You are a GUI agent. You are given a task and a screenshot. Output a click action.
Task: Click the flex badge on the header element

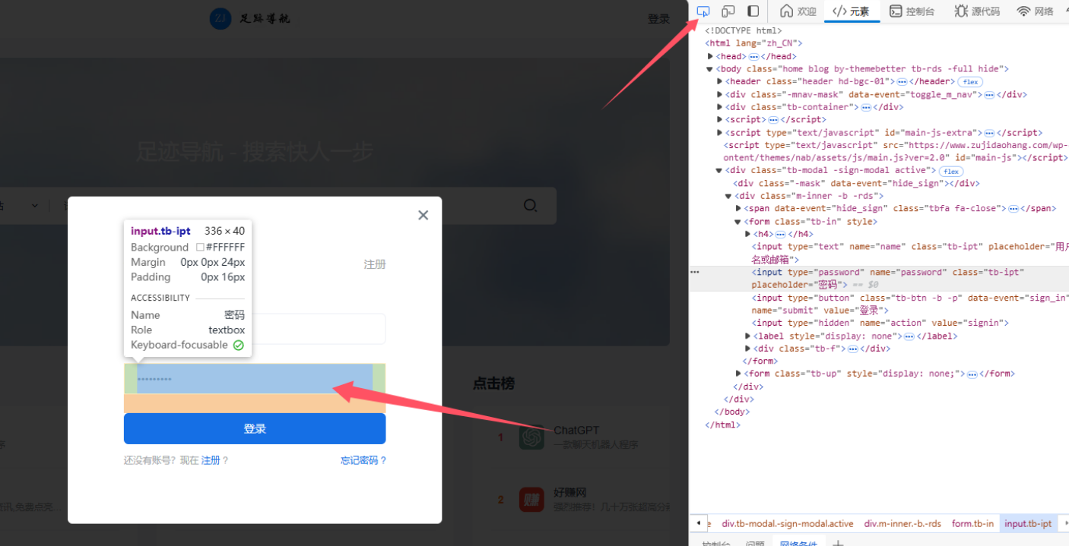point(969,82)
